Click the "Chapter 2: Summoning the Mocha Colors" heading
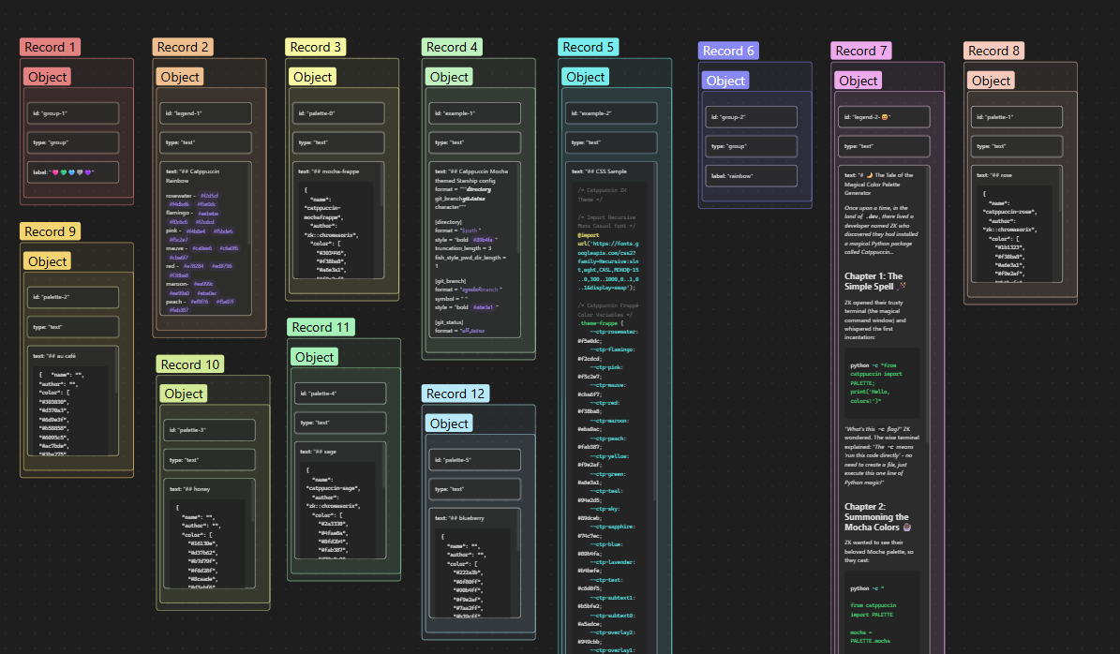Screen dimensions: 1120x654 [x=877, y=517]
